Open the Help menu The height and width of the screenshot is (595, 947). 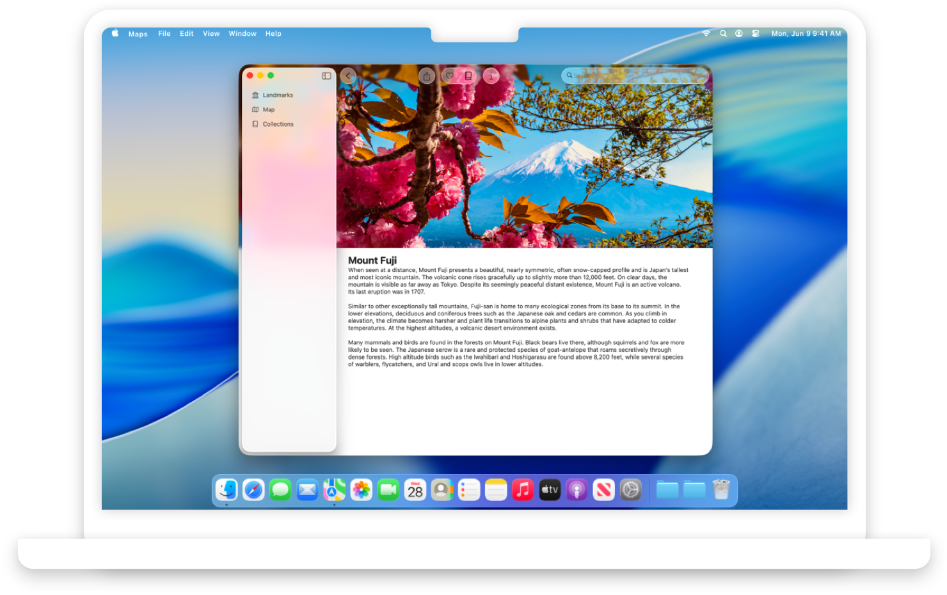tap(273, 34)
